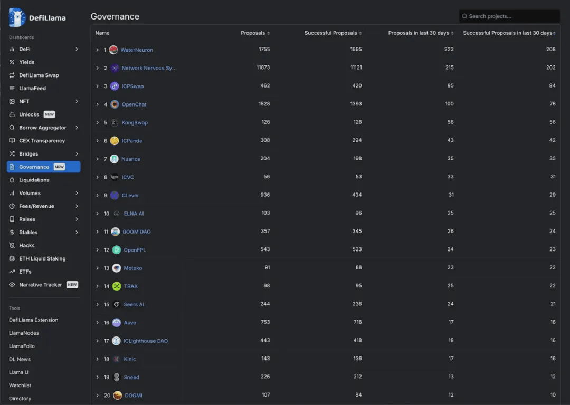Open the DefiLlama Extension tool link
The width and height of the screenshot is (570, 405).
pos(33,320)
